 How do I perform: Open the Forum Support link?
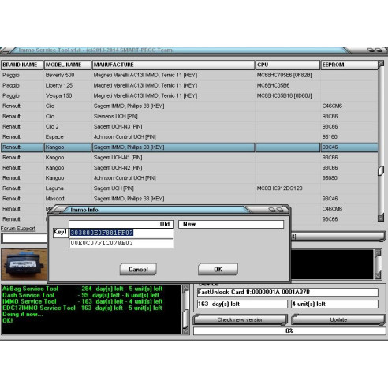point(18,229)
